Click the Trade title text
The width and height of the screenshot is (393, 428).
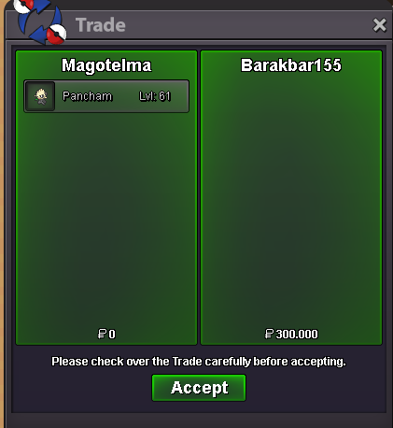pyautogui.click(x=101, y=25)
